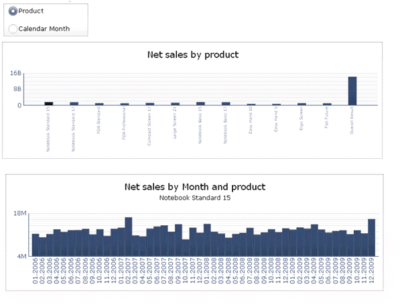Click the Large Screen 21 bar
Screen dimensions: 402x305
point(175,104)
